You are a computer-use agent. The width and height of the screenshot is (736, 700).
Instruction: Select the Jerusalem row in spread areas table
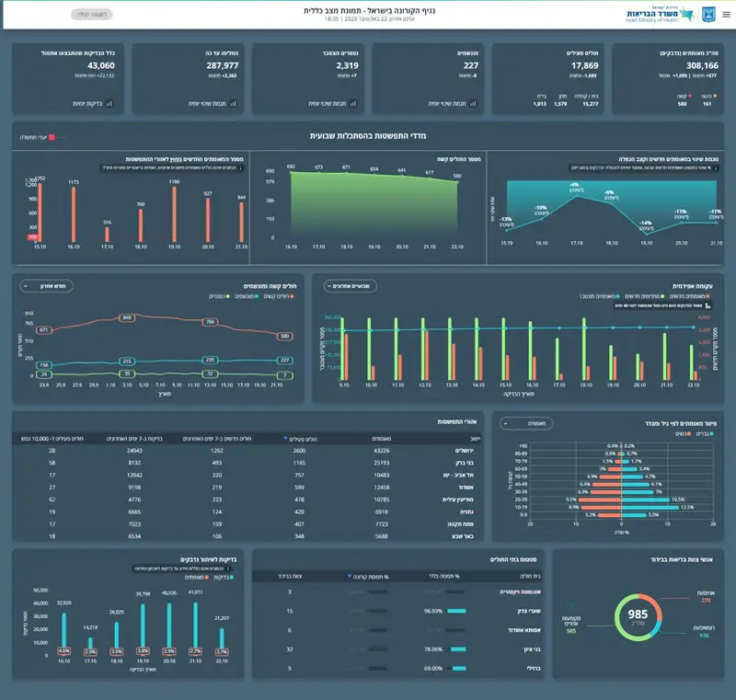pos(247,451)
